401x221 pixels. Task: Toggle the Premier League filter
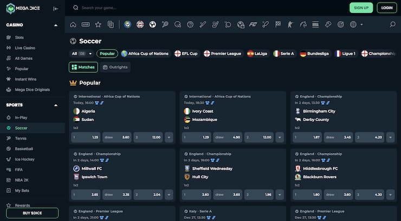[223, 53]
